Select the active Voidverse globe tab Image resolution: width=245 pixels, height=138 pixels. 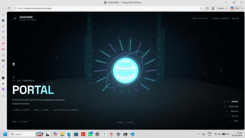pos(3,84)
